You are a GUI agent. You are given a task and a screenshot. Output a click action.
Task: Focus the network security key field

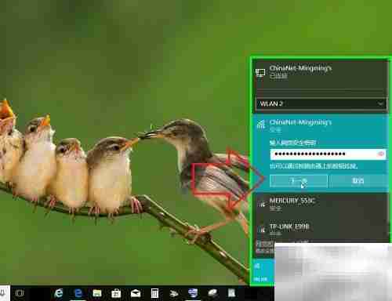pos(328,154)
